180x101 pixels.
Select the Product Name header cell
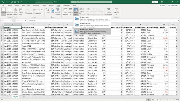[33, 27]
